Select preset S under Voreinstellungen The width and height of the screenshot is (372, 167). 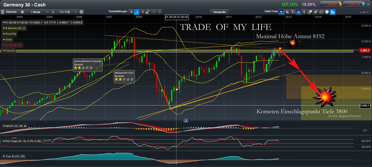pyautogui.click(x=131, y=12)
